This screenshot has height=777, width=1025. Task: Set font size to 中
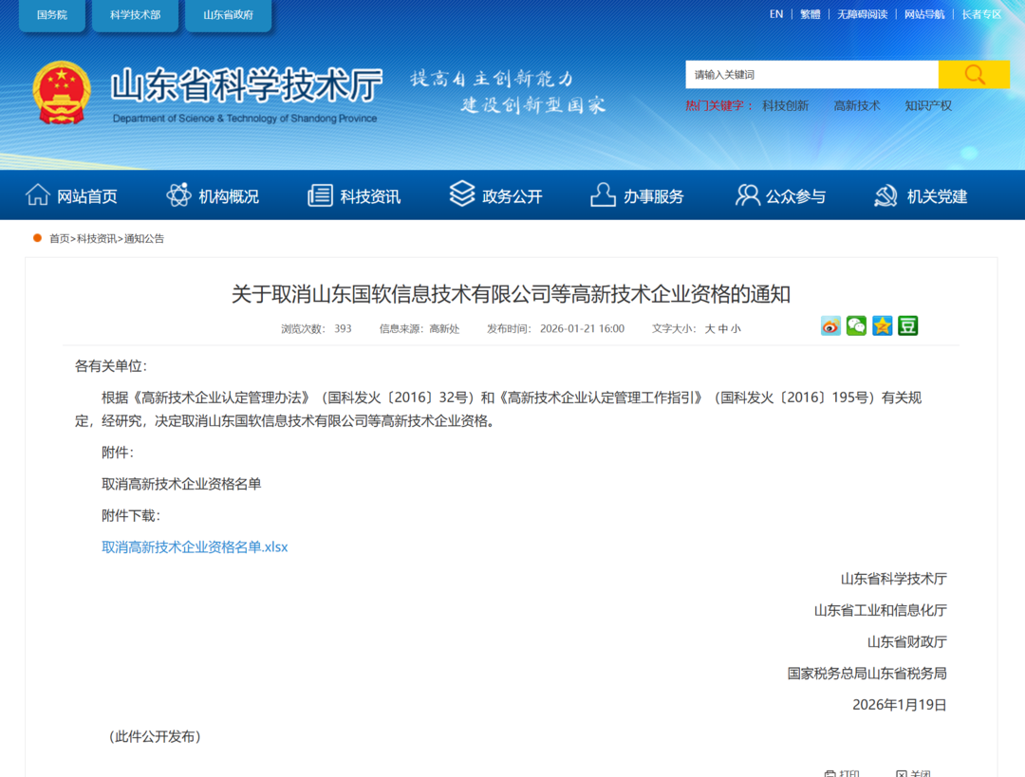point(723,329)
